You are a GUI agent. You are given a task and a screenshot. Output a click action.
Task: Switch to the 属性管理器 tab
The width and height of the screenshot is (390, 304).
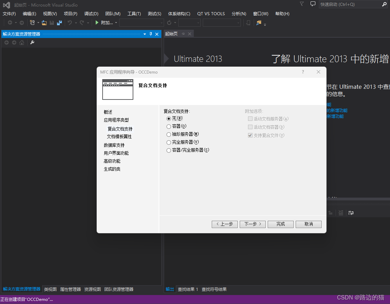coord(70,289)
